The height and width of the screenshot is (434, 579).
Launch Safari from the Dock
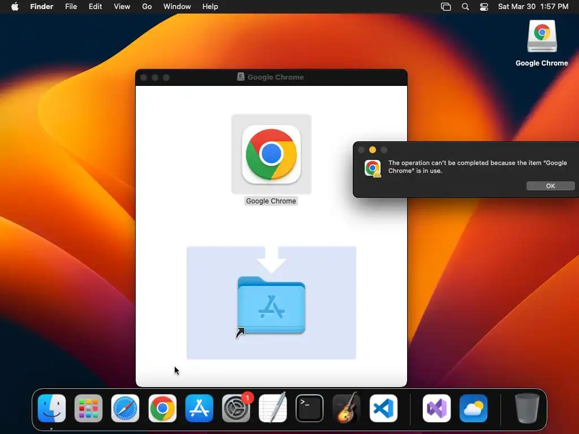(125, 408)
